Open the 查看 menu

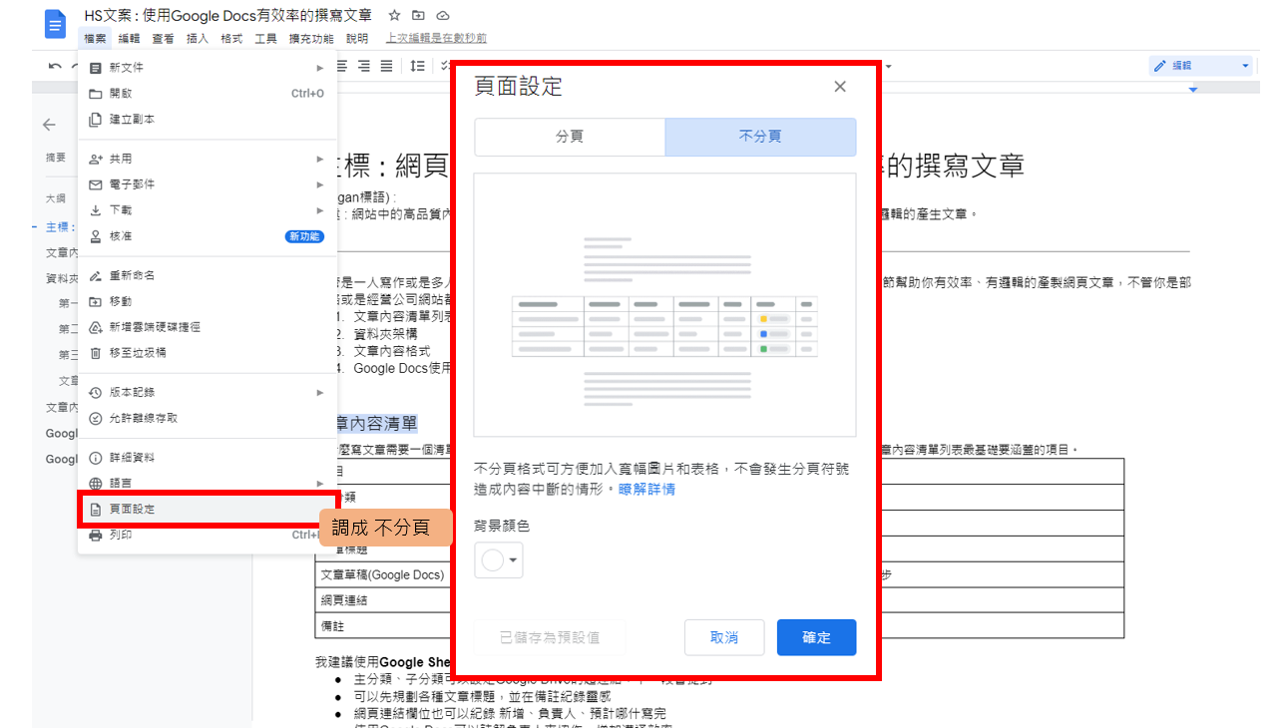click(x=163, y=39)
